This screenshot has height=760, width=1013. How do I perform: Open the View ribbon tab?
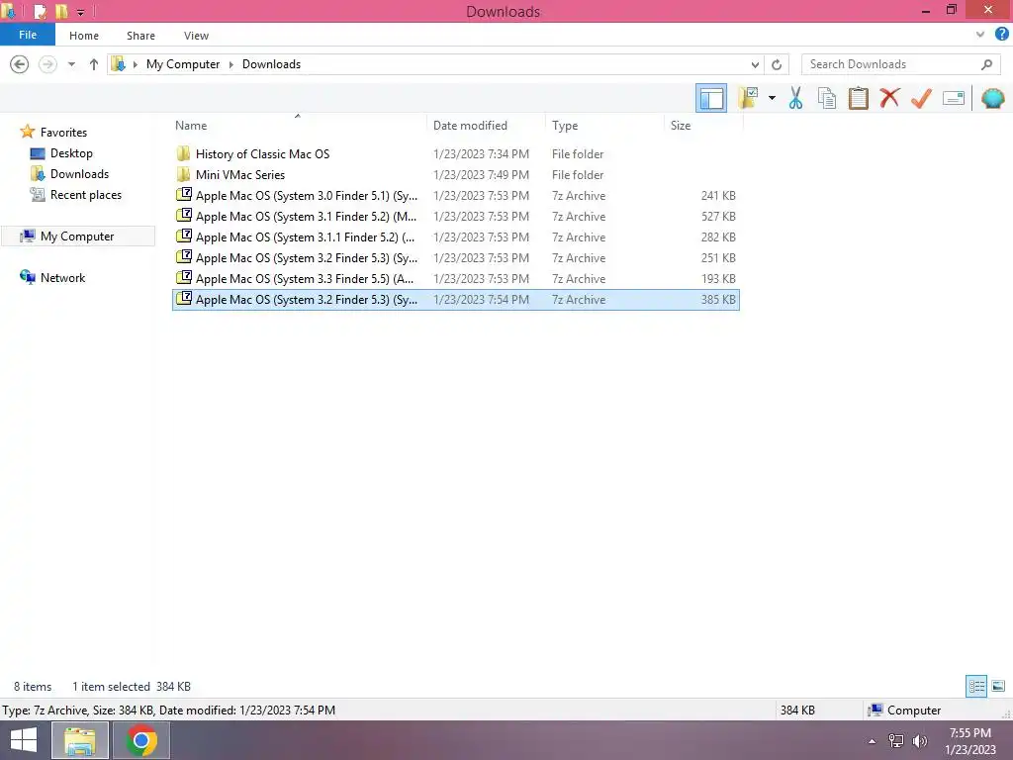pyautogui.click(x=196, y=36)
